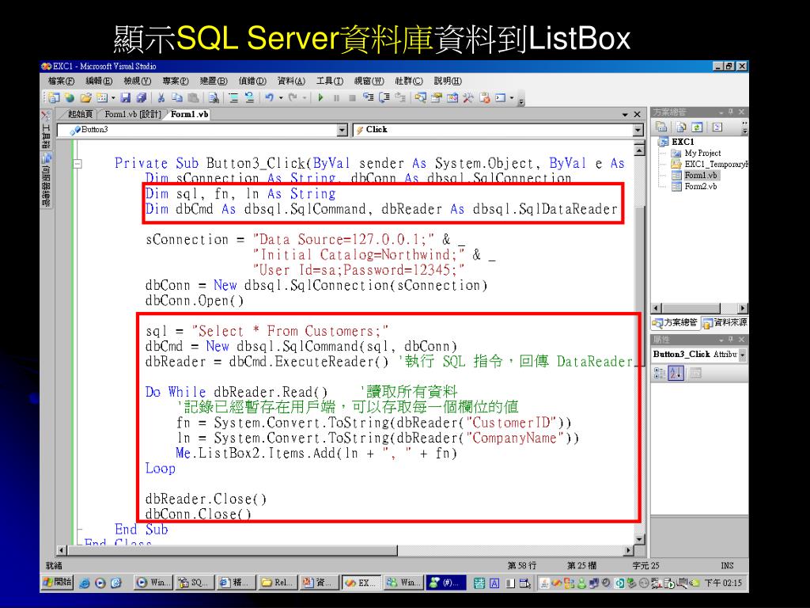Image resolution: width=810 pixels, height=608 pixels.
Task: Open the Click method name dropdown
Action: point(638,130)
